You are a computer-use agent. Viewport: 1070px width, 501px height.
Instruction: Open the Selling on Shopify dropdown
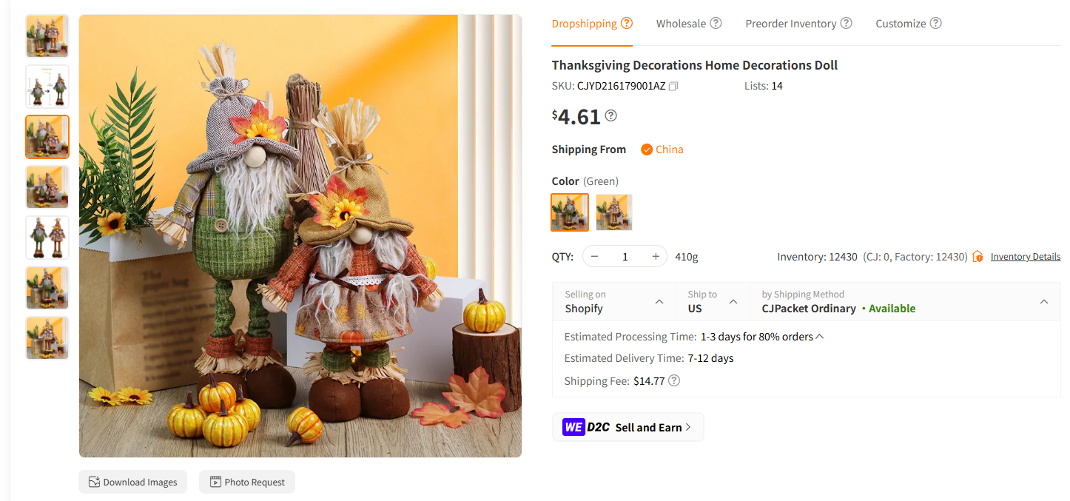[658, 302]
